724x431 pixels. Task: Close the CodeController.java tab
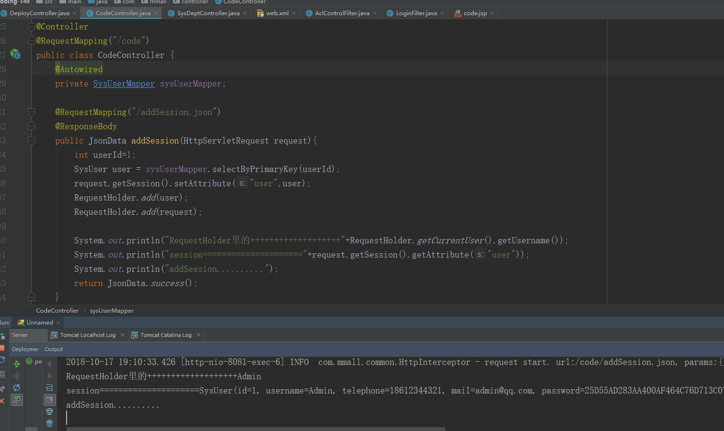click(156, 13)
